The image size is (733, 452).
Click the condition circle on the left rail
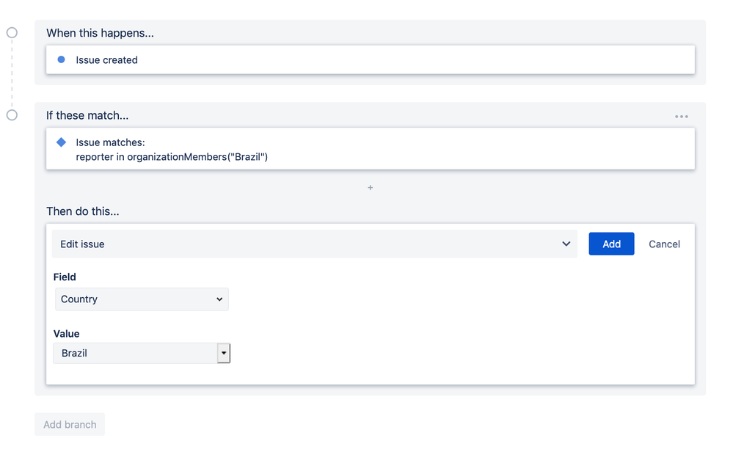pyautogui.click(x=11, y=115)
